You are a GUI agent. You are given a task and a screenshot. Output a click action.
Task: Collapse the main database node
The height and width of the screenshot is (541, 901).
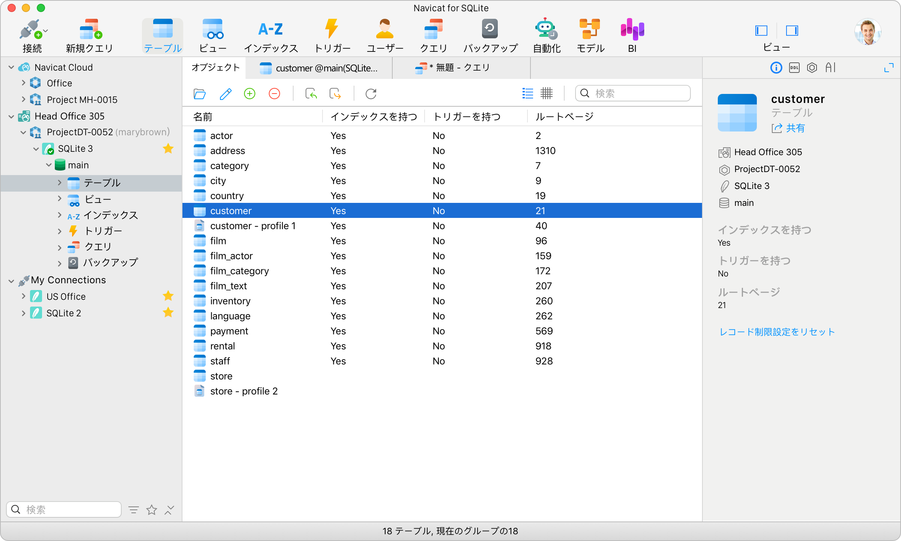point(49,165)
